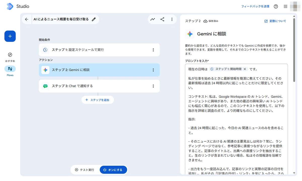The width and height of the screenshot is (302, 181).
Task: Go back with the left arrow icon
Action: (x=27, y=19)
